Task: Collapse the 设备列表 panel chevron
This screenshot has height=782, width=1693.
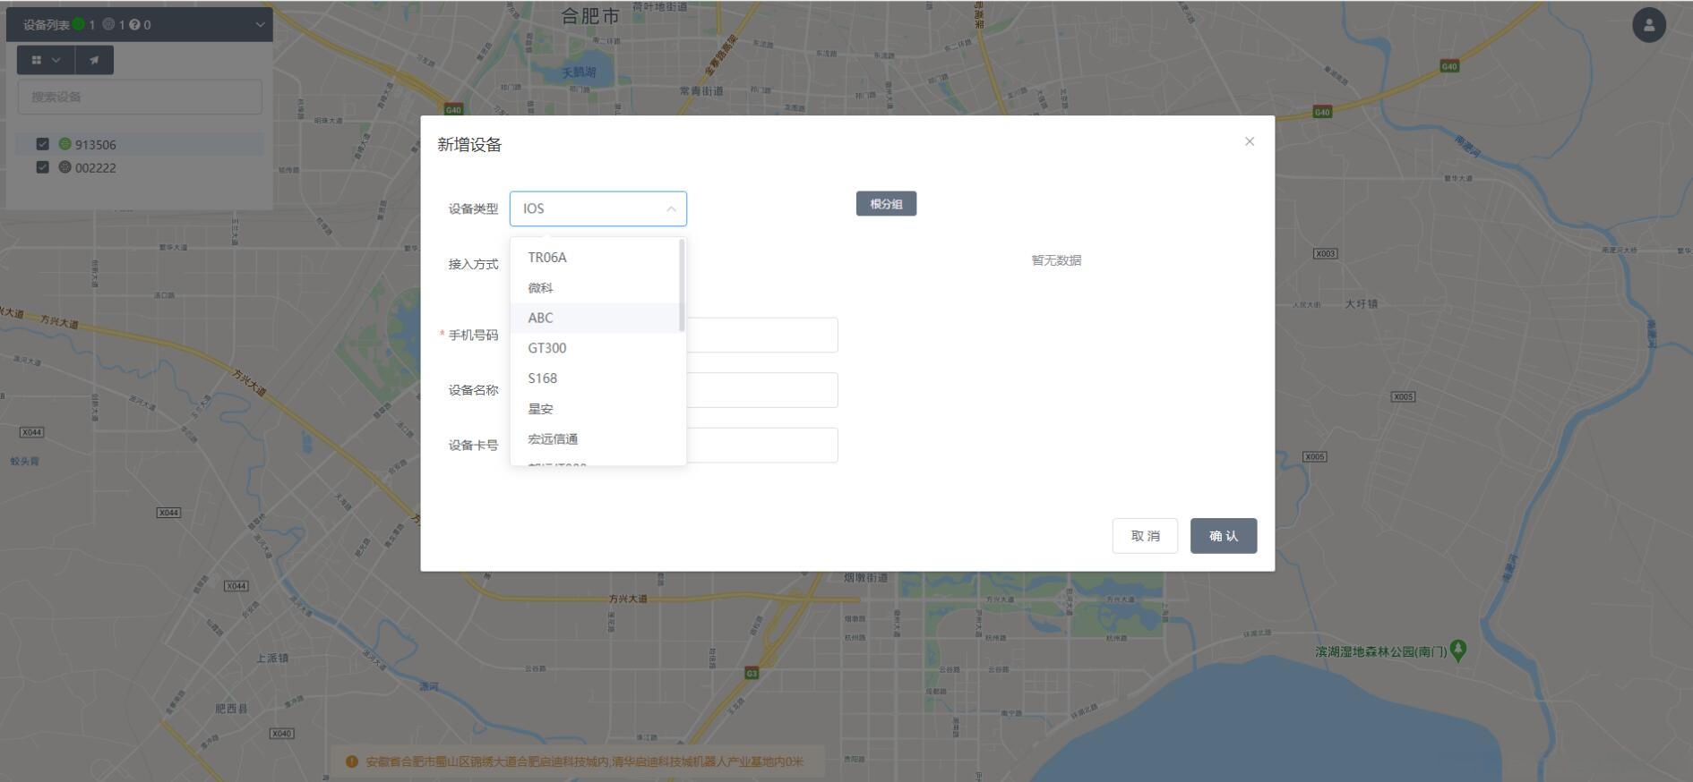Action: [x=260, y=25]
